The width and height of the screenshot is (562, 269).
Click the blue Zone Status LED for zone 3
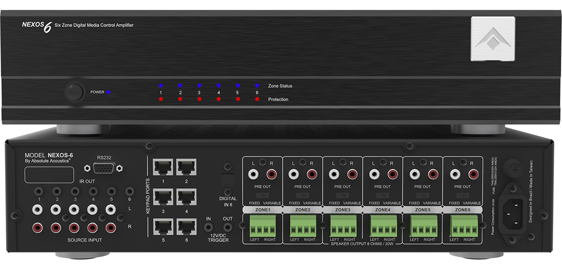click(199, 86)
